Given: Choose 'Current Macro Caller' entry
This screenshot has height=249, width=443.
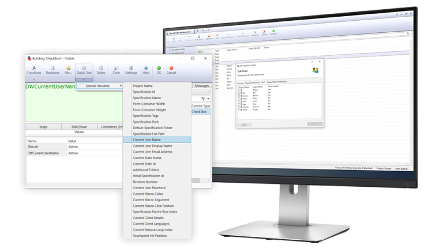Looking at the screenshot, I should 148,194.
